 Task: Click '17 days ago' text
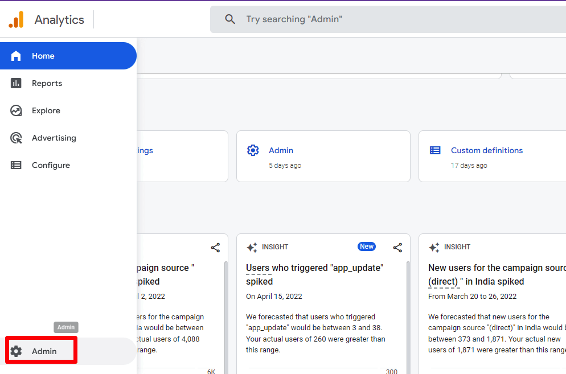click(469, 166)
